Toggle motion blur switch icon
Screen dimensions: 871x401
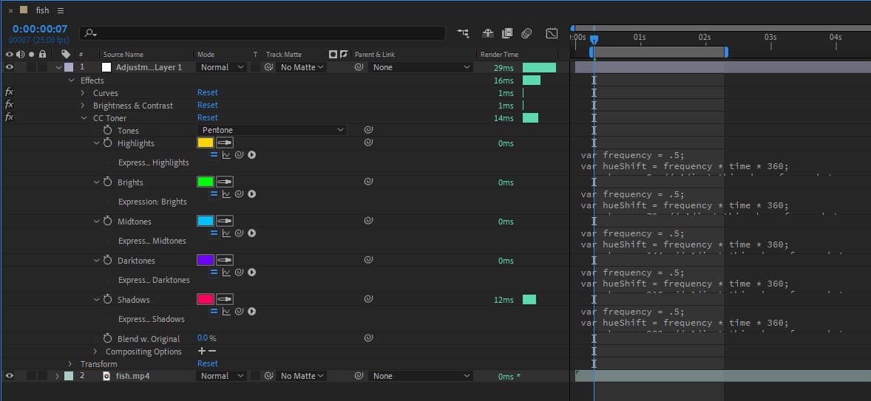(x=526, y=33)
